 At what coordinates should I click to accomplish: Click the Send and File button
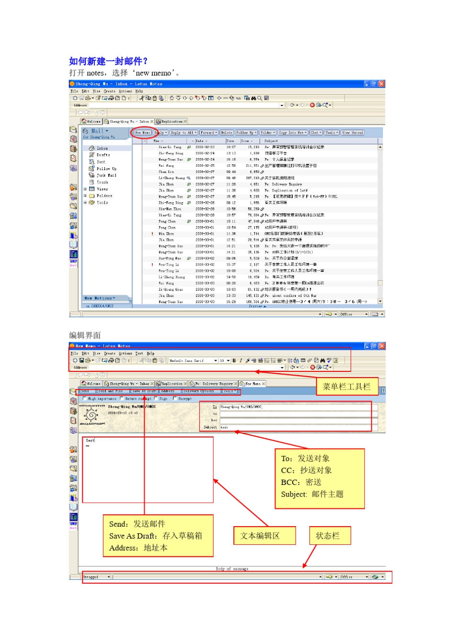pyautogui.click(x=113, y=391)
